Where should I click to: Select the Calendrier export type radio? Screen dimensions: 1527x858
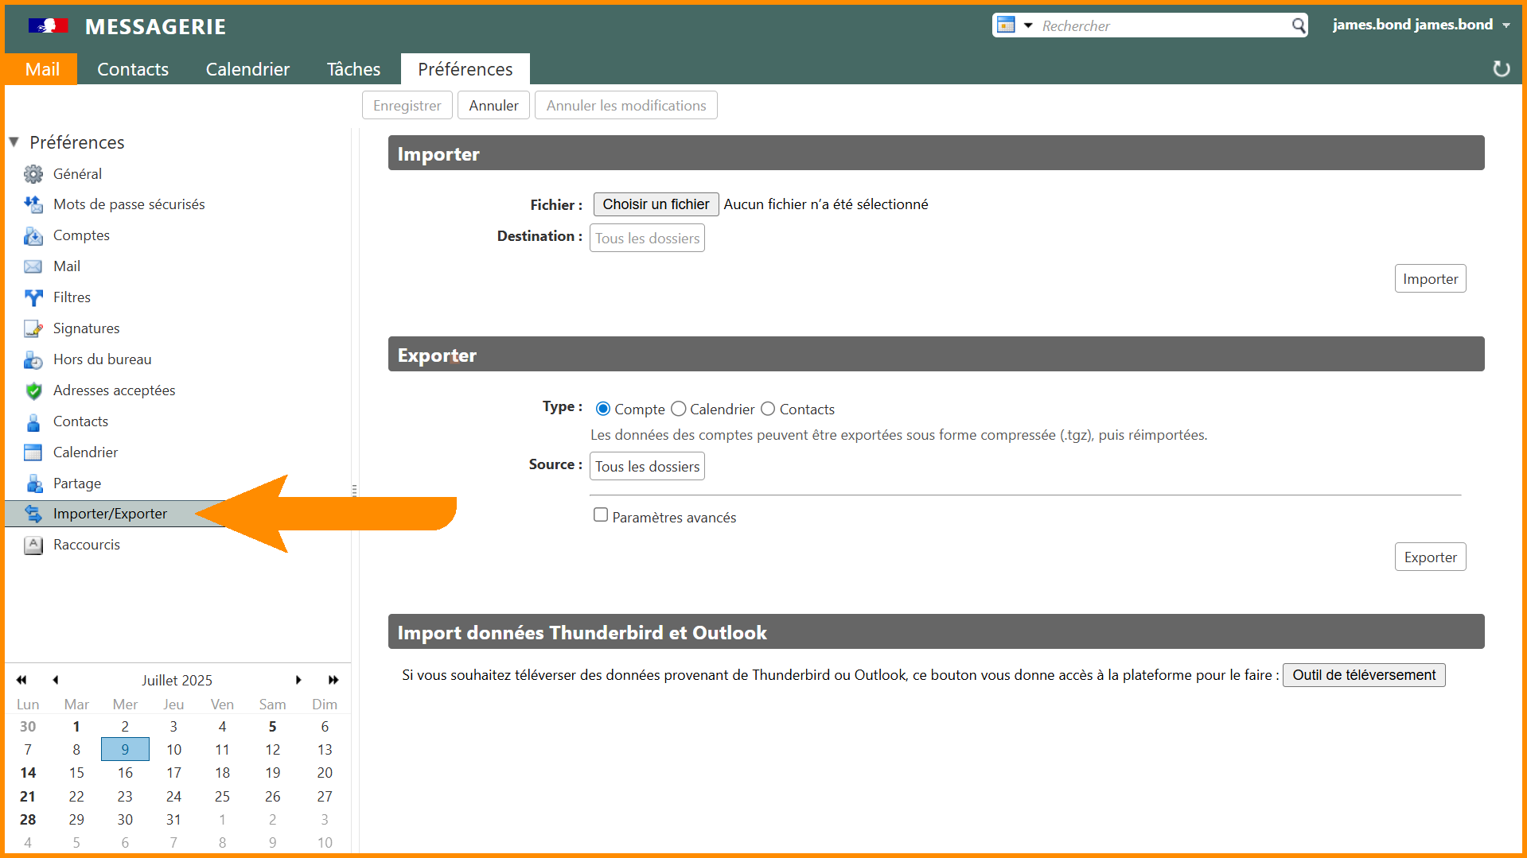tap(678, 409)
